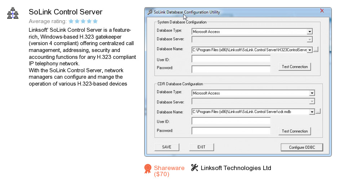Click the Average rating label
339x187 pixels.
(48, 21)
